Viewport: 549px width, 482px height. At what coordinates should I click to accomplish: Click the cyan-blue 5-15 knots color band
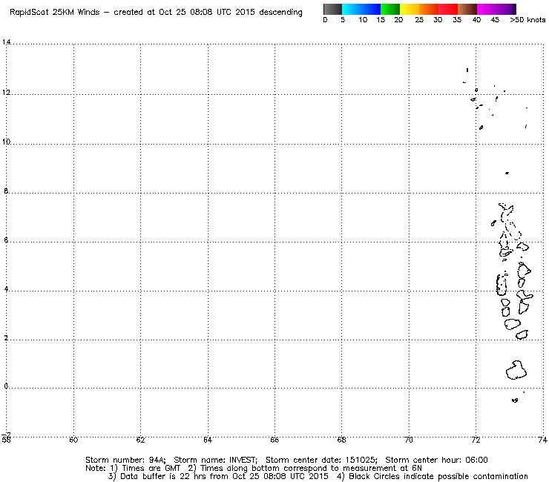(x=361, y=9)
